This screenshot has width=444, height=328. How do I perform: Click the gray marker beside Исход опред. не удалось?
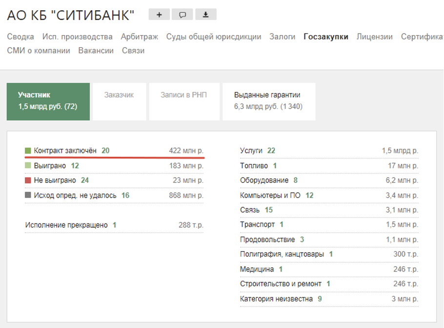click(28, 195)
